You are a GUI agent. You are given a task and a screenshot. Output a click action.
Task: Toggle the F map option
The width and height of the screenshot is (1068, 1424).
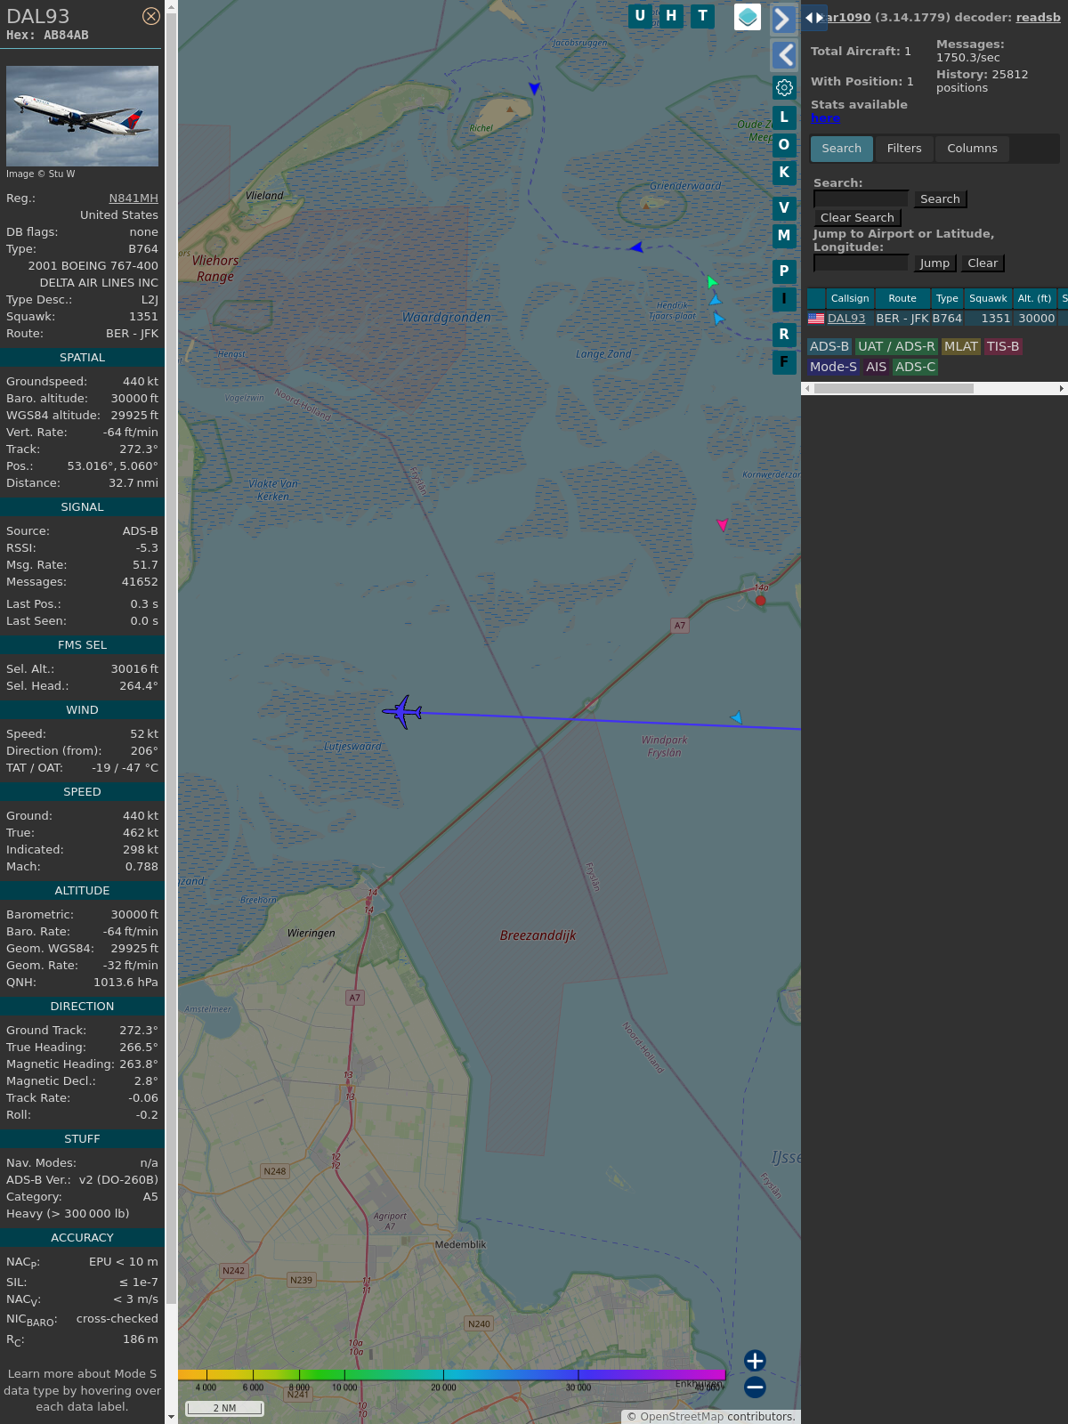784,362
